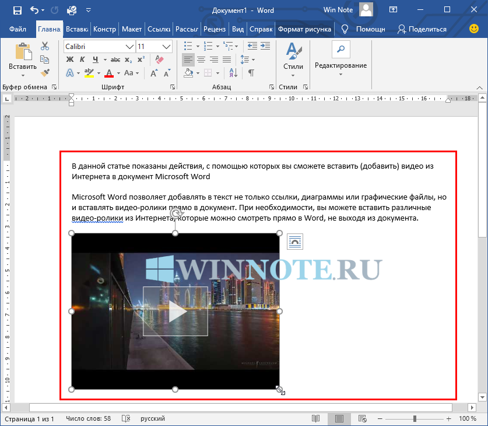Click the Save icon in the title bar
488x426 pixels.
[x=17, y=10]
